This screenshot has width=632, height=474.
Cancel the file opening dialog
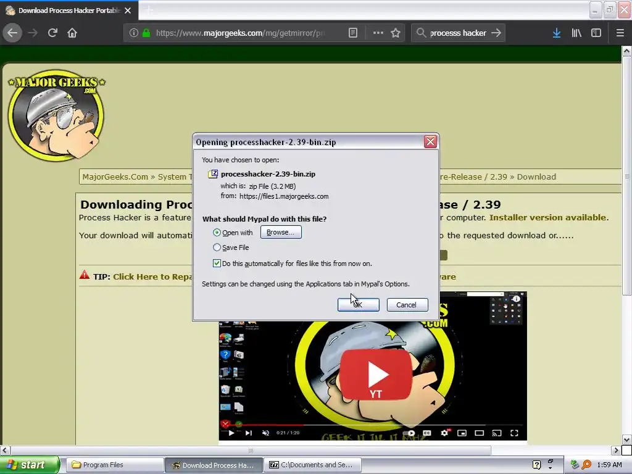(x=407, y=305)
